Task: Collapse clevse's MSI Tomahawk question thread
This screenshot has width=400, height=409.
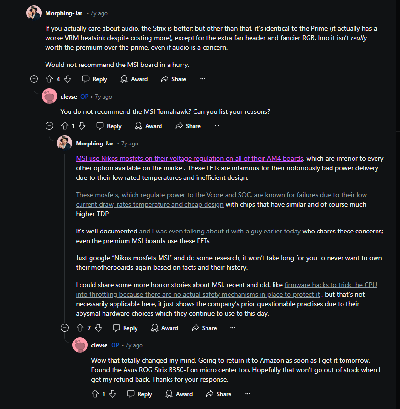Action: click(x=49, y=126)
